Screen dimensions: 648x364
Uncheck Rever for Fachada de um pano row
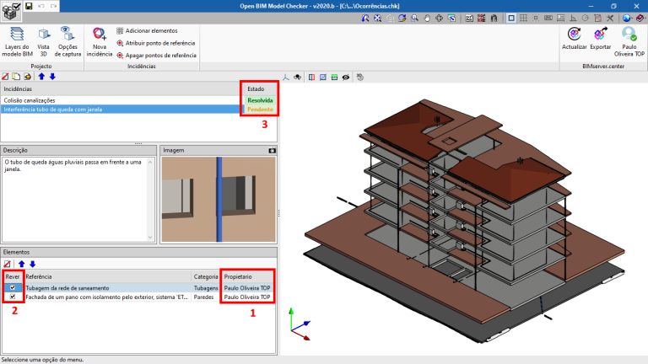coord(13,297)
